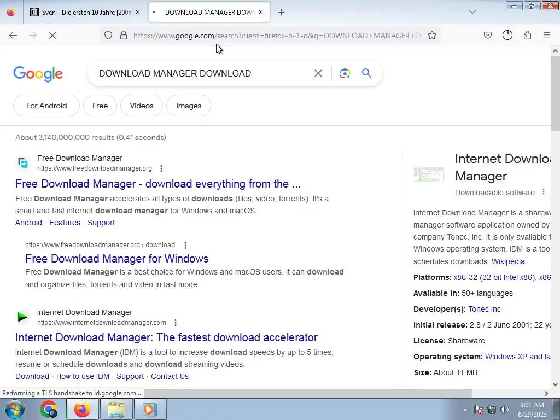
Task: Launch Chrome from the taskbar
Action: coord(49,409)
